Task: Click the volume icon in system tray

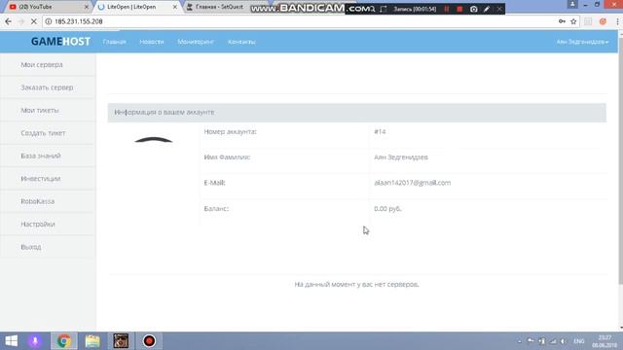Action: [x=564, y=341]
